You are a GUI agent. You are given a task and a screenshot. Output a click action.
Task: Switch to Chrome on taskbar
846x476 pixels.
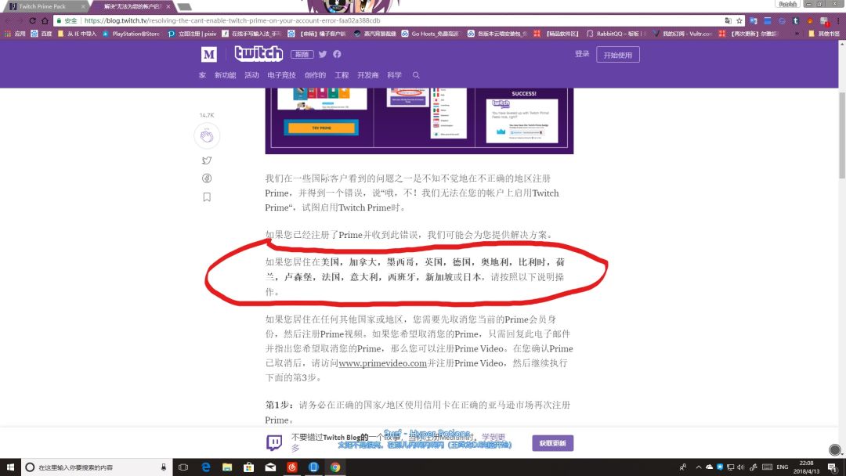click(x=335, y=467)
